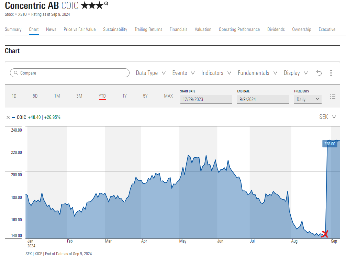Screen dimensions: 346x258
Task: Click the Q quantitative rating marker
Action: (x=107, y=3)
